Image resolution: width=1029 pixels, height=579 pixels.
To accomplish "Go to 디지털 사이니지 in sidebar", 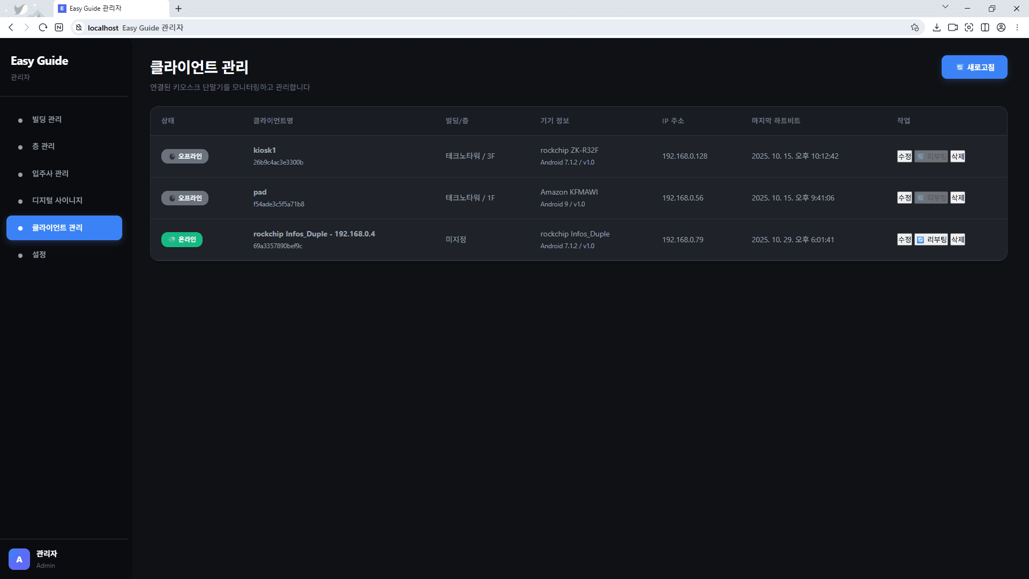I will click(57, 201).
